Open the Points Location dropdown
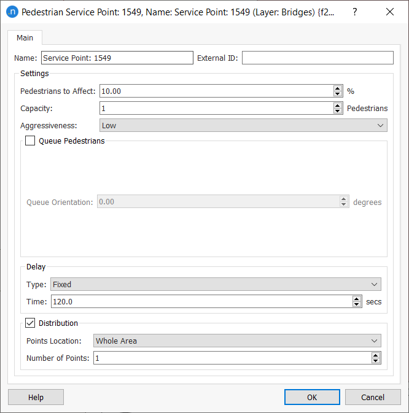 pyautogui.click(x=237, y=341)
